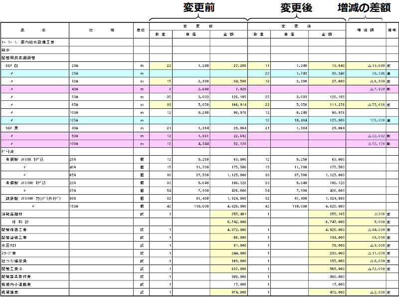Viewport: 399px width, 297px height.
Task: Select the 仕様 column header
Action: tap(102, 30)
